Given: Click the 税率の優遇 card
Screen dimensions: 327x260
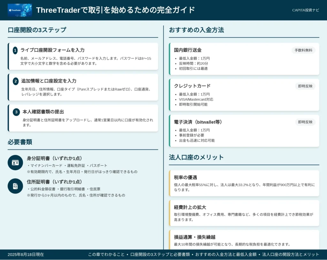Looking at the screenshot, I should click(x=244, y=183).
